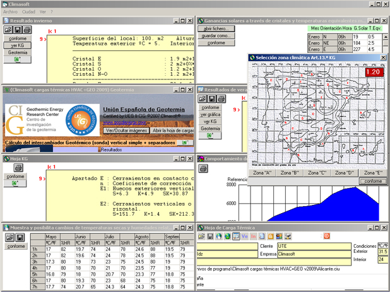Screen dimensions: 390x292
Task: Click 'guardar como...' button
Action: coord(216,36)
